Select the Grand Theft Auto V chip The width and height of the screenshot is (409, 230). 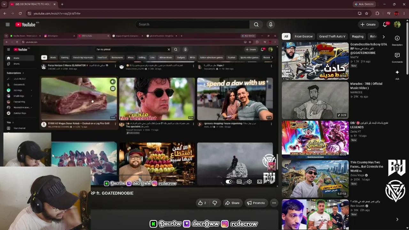coord(332,36)
